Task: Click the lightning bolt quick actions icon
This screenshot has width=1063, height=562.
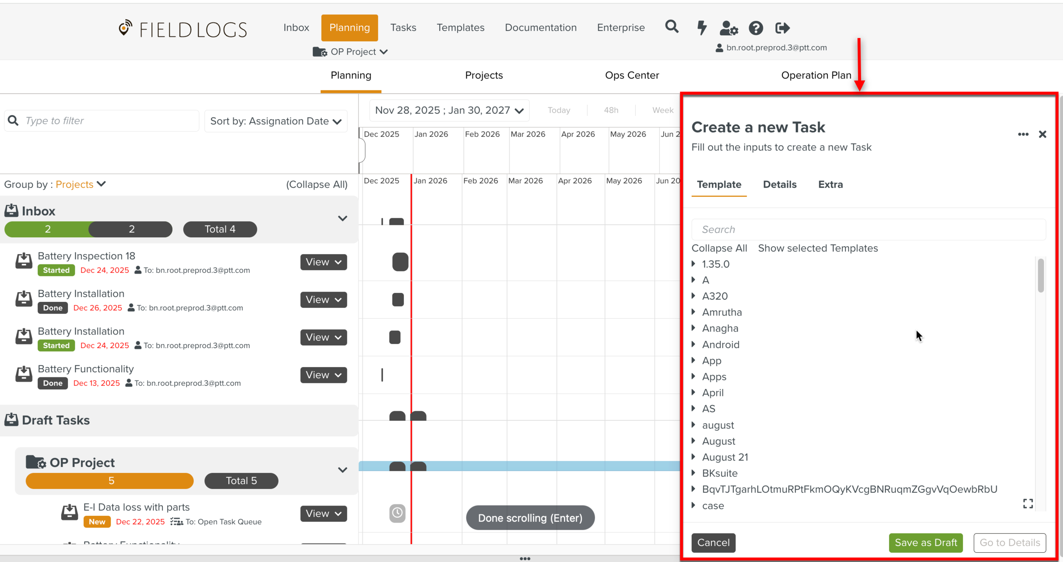Action: click(702, 28)
